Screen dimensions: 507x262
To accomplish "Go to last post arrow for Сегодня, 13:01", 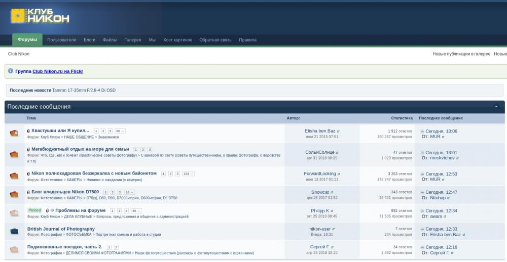I will click(x=422, y=153).
